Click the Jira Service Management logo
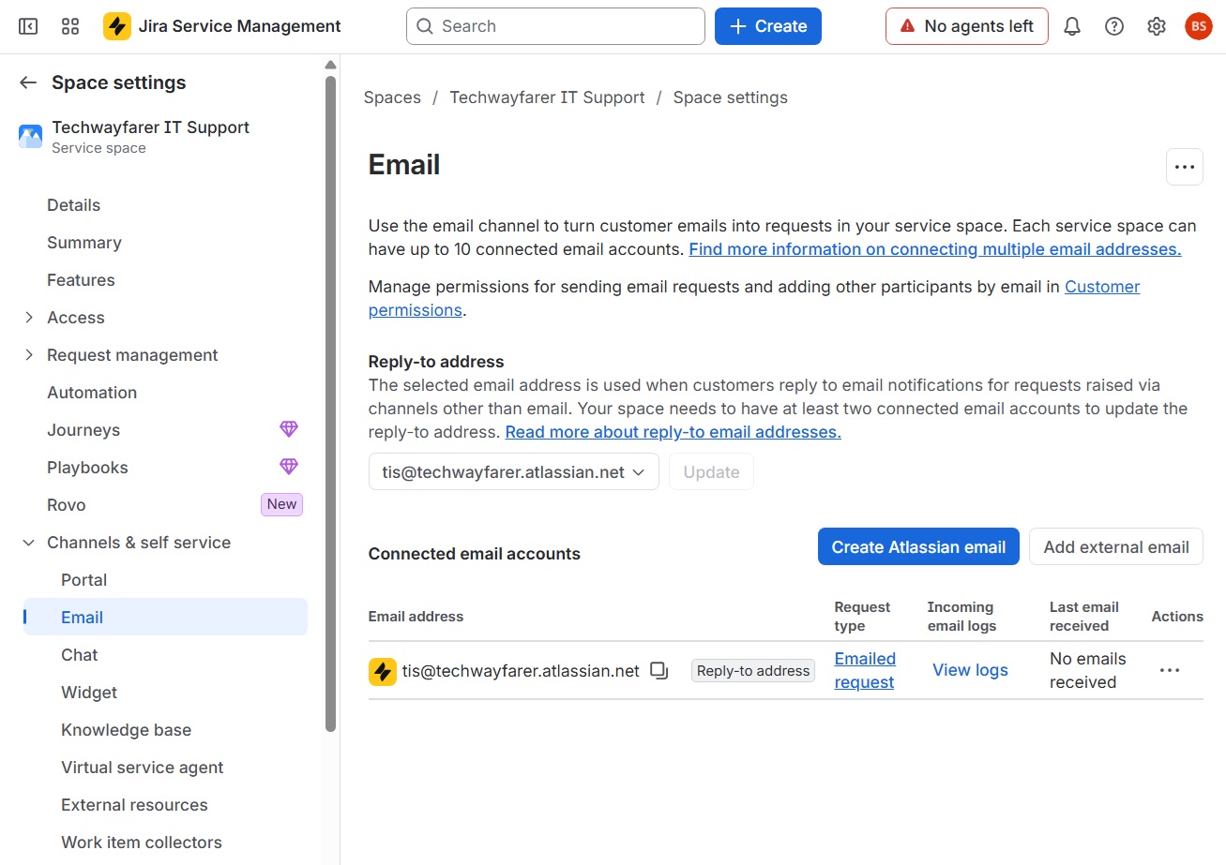 pyautogui.click(x=117, y=26)
